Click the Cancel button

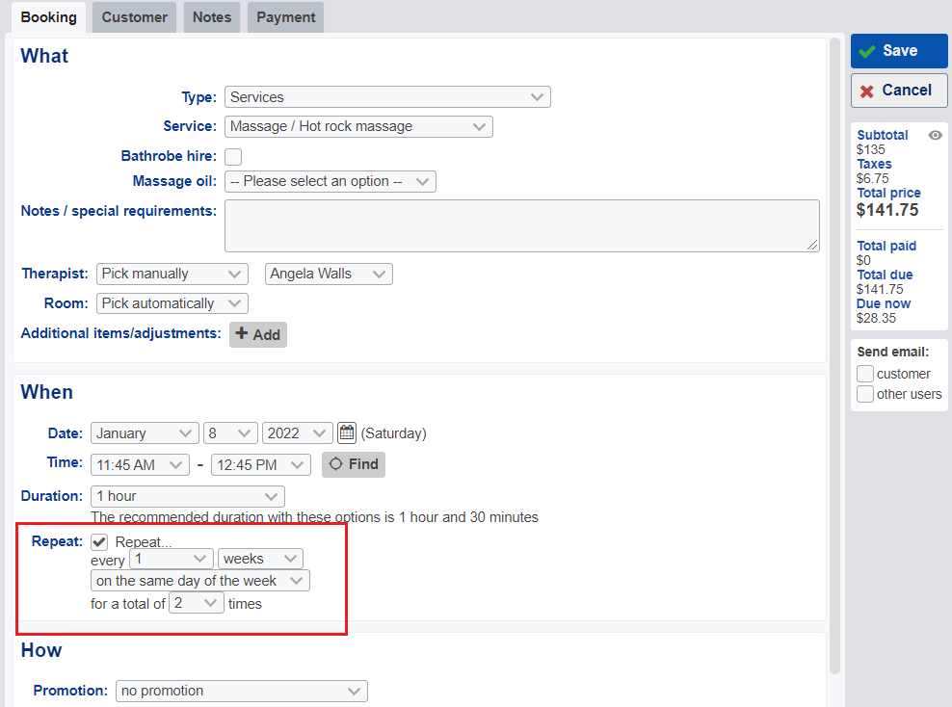click(899, 91)
